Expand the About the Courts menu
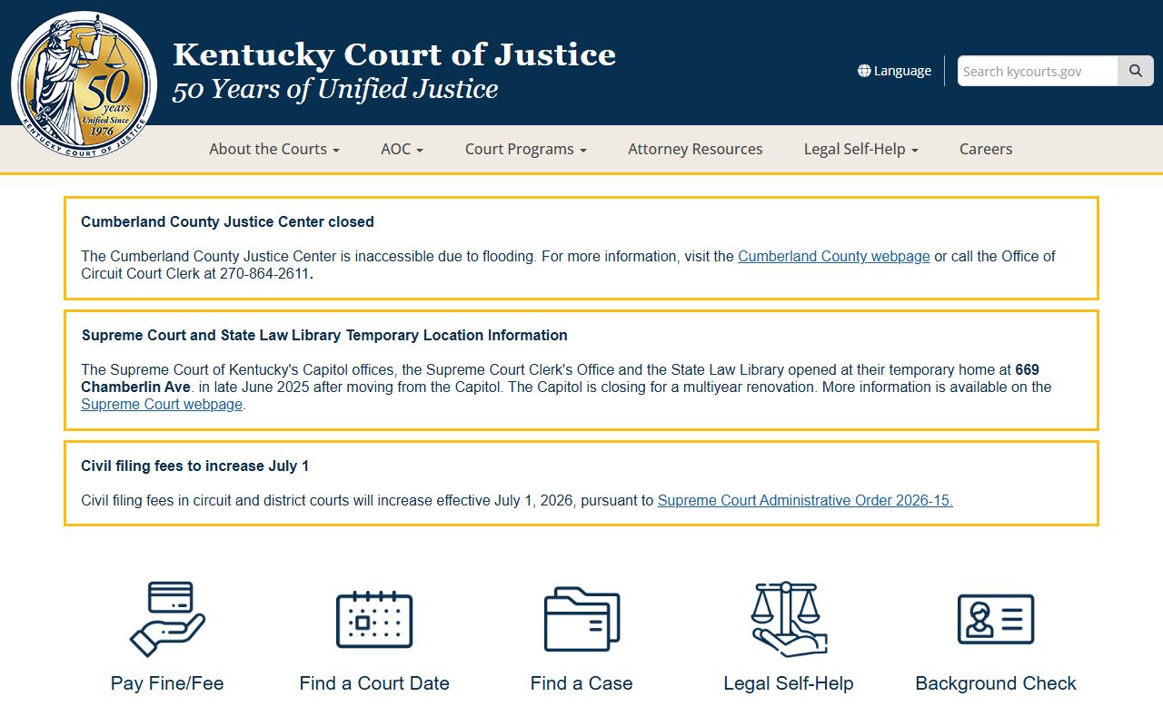Viewport: 1163px width, 726px height. [x=274, y=149]
